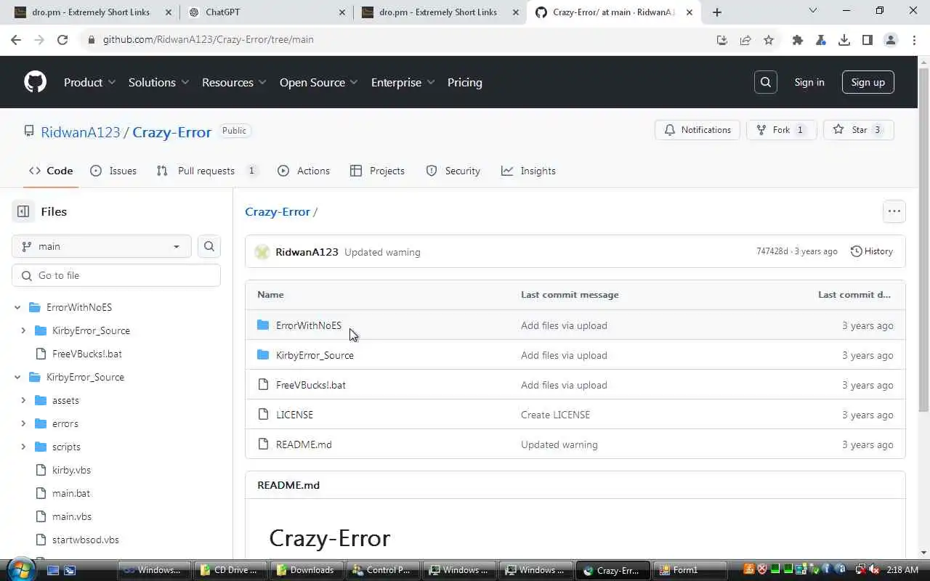Open the GitHub logo home link
This screenshot has height=581, width=930.
click(35, 82)
